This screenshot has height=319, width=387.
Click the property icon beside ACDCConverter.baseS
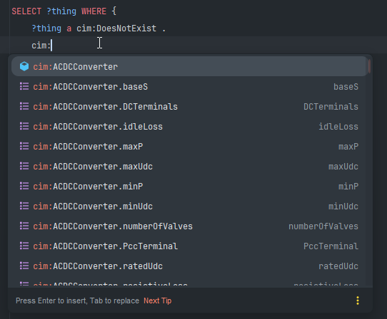[x=24, y=87]
